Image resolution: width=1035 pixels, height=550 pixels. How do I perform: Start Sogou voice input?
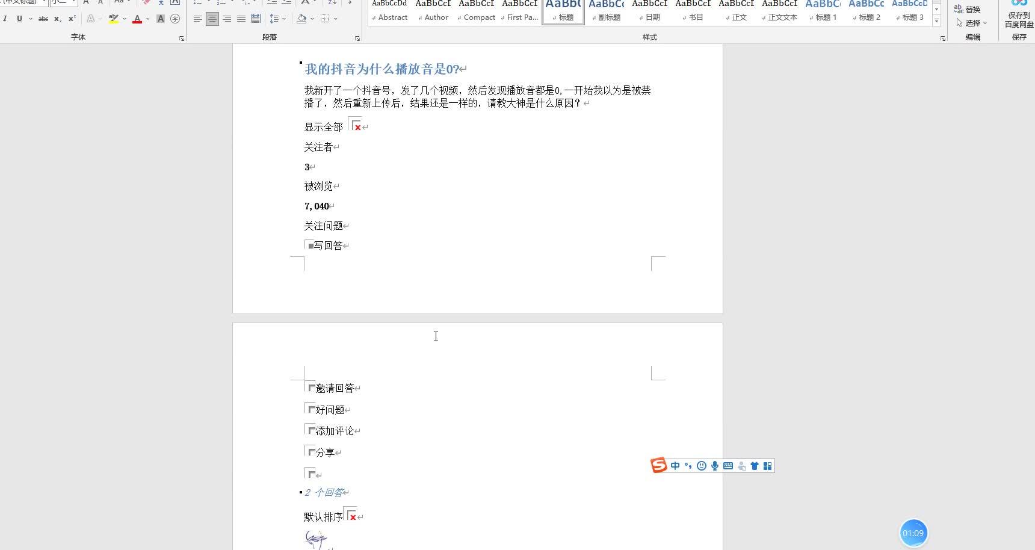pos(715,466)
